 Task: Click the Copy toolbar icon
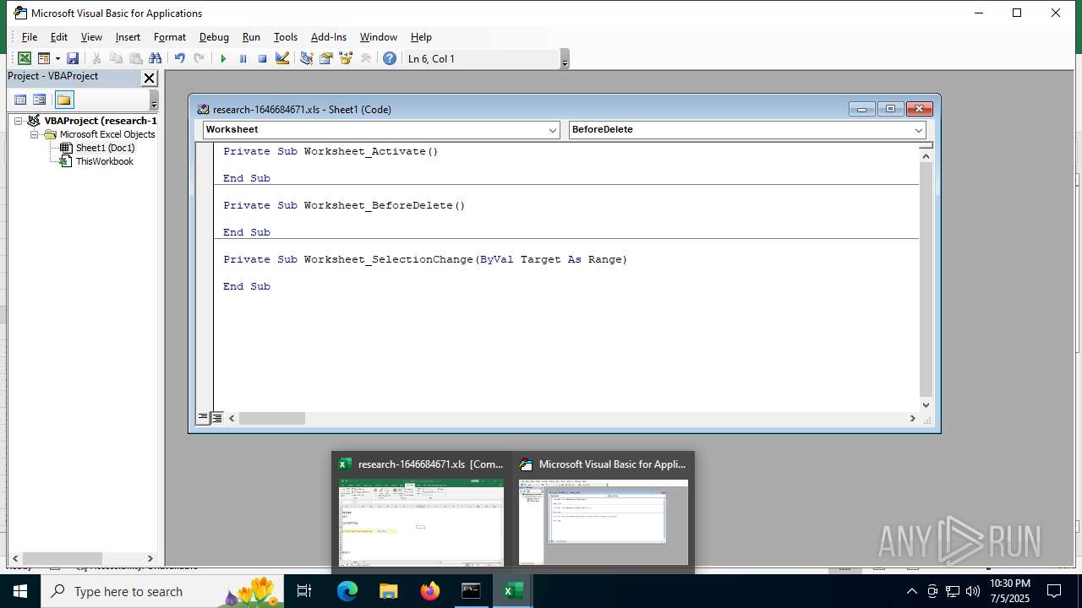pyautogui.click(x=116, y=58)
